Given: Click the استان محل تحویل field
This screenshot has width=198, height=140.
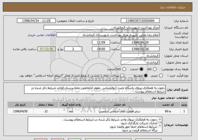Looking at the screenshot, I should pos(140,56).
